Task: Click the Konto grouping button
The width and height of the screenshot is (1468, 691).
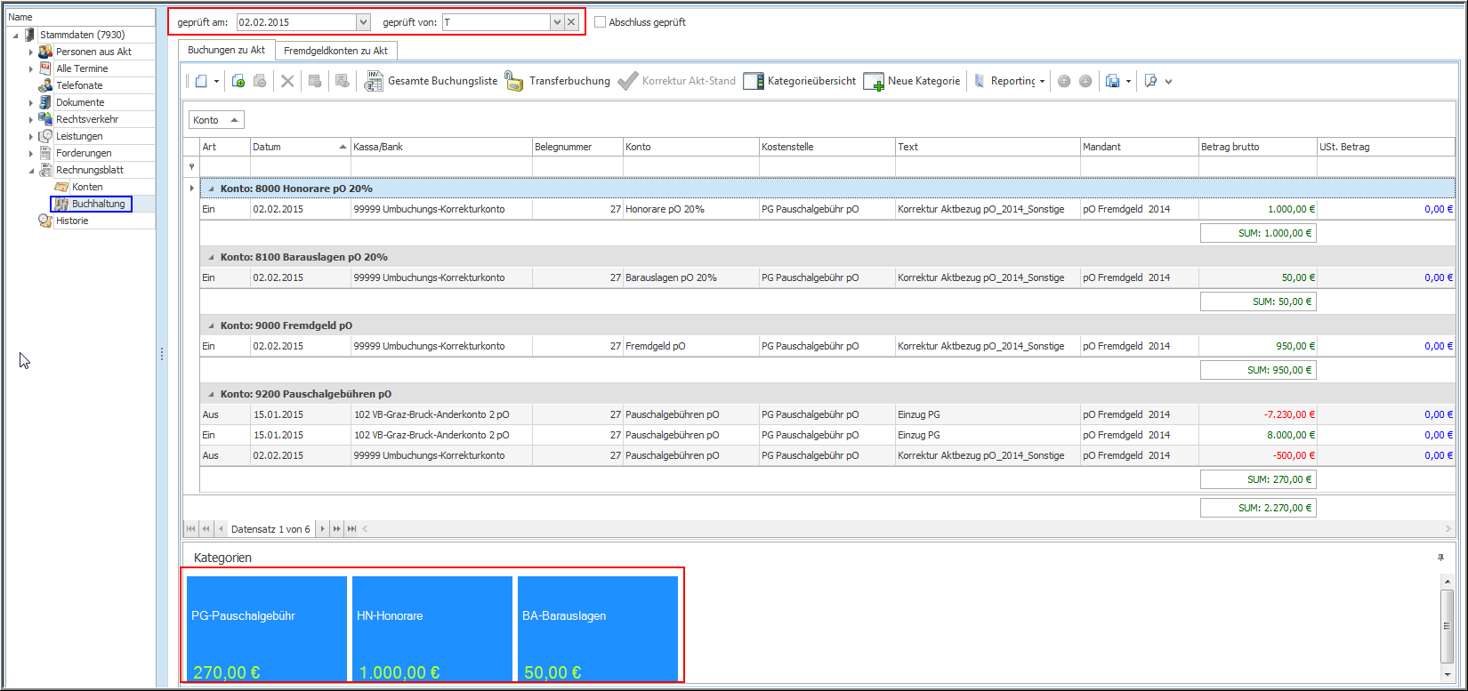Action: click(x=216, y=120)
